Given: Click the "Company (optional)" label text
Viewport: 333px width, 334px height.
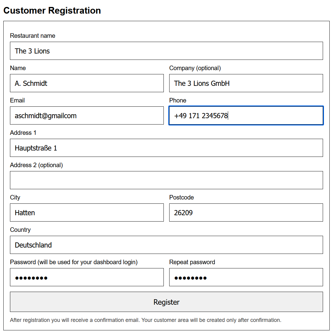Looking at the screenshot, I should point(195,68).
